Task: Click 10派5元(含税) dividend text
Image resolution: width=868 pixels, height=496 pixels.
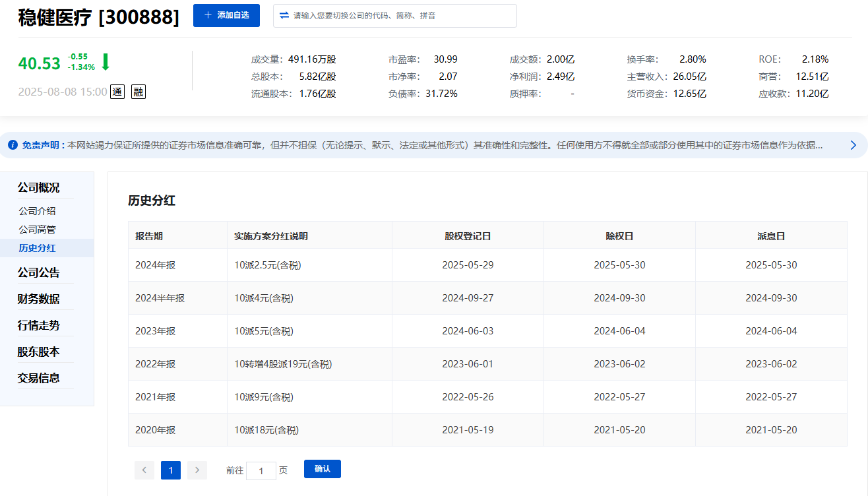Action: point(264,331)
